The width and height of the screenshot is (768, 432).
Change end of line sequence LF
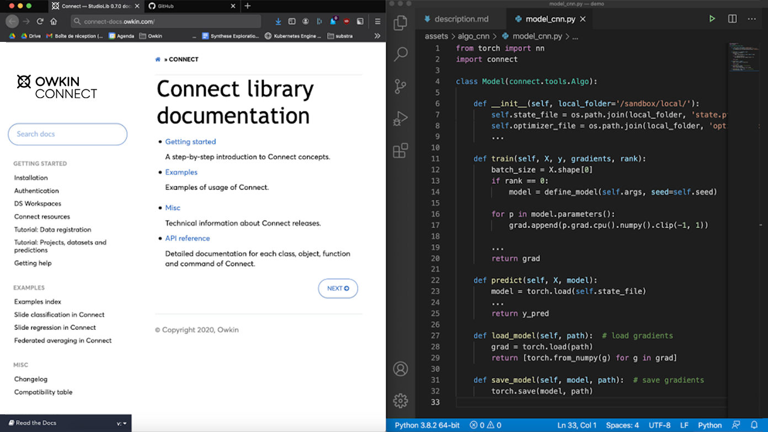click(x=684, y=425)
